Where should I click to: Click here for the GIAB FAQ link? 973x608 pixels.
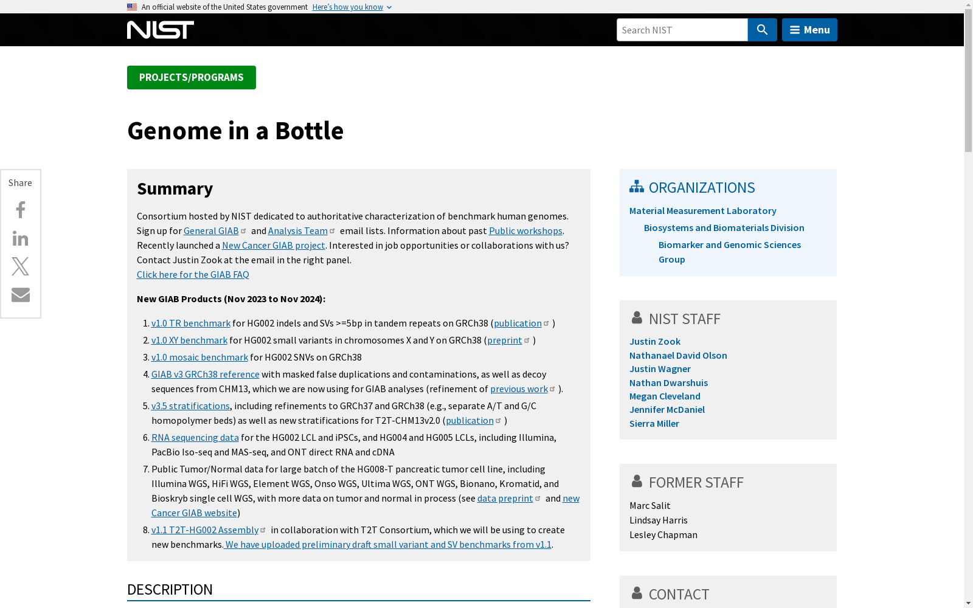tap(193, 274)
